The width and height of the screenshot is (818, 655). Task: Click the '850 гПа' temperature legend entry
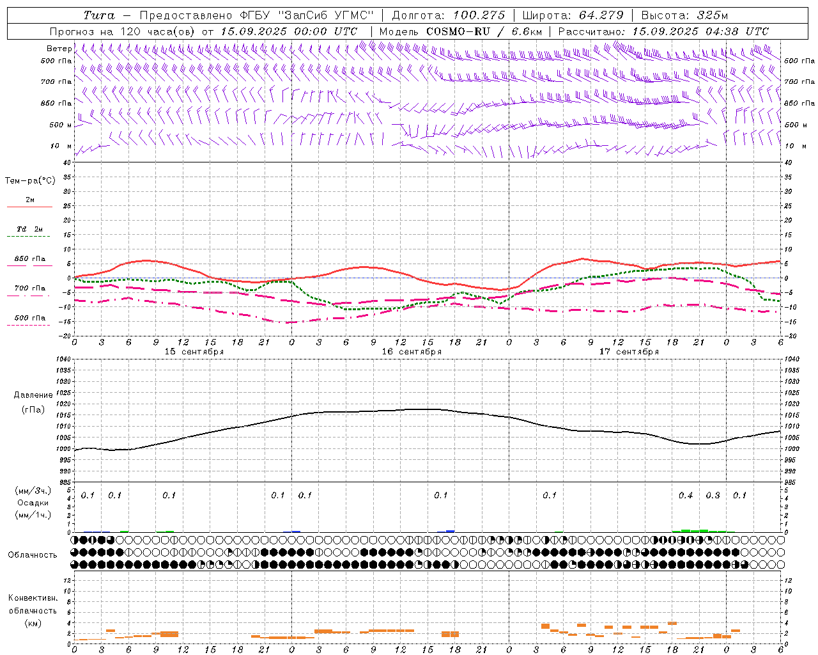29,259
